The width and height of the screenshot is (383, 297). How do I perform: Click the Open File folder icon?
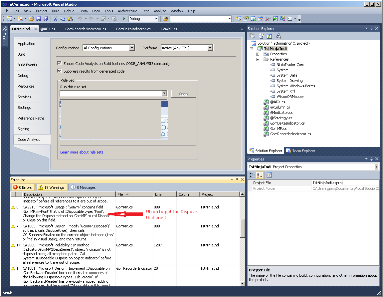[31, 19]
